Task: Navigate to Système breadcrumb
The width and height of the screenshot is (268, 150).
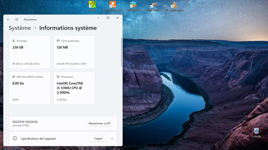Action: (20, 28)
